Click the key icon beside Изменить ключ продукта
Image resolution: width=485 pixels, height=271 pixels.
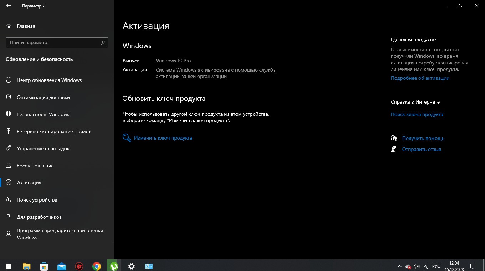[127, 138]
